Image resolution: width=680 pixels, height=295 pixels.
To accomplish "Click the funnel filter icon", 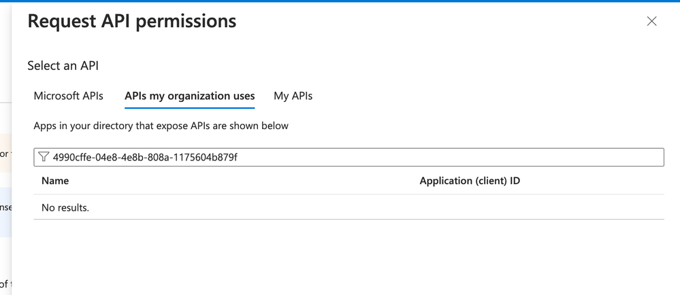I will point(44,157).
